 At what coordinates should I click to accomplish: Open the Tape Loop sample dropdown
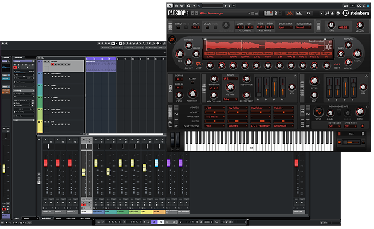point(318,41)
